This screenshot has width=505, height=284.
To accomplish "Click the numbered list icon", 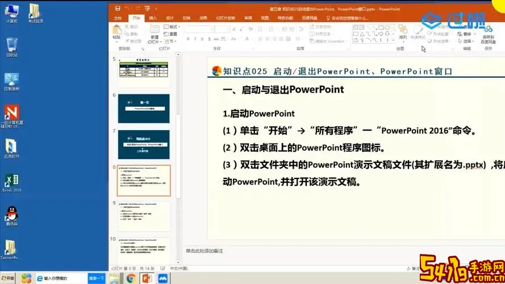I will pyautogui.click(x=272, y=30).
